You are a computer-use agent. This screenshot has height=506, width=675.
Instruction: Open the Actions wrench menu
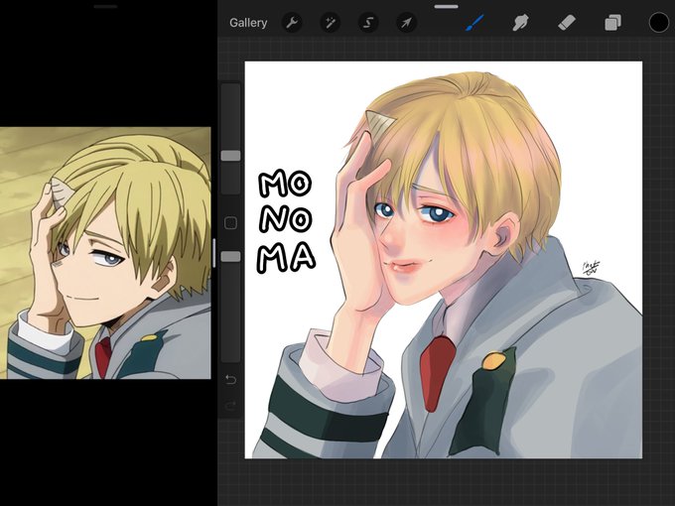coord(292,23)
